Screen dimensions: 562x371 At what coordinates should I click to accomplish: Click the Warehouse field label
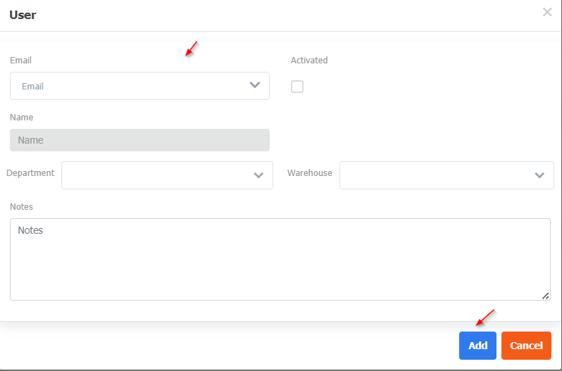click(309, 173)
